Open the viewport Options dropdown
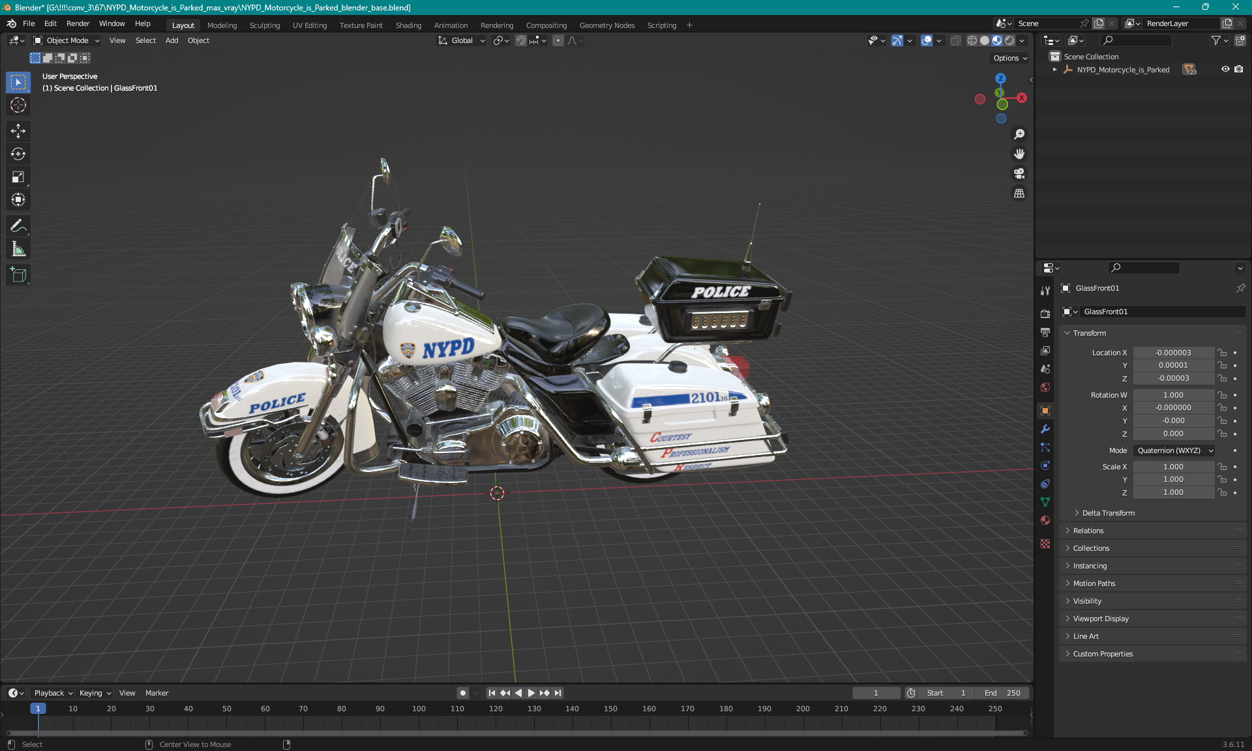 click(x=1010, y=58)
